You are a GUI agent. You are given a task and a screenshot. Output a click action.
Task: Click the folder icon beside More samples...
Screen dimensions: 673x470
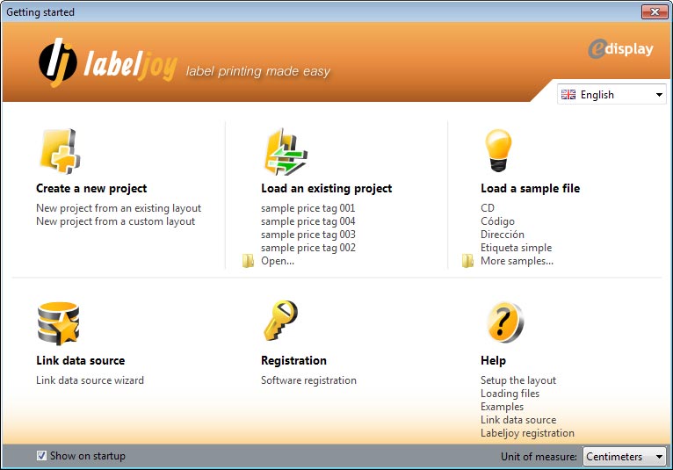click(467, 261)
